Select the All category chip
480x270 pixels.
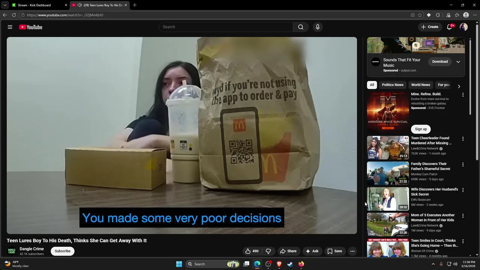[372, 85]
